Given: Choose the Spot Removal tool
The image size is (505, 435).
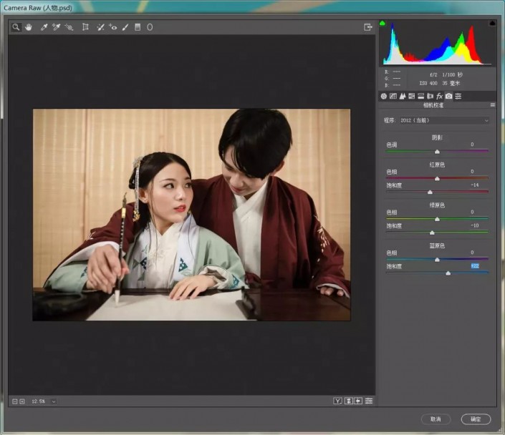Looking at the screenshot, I should click(100, 27).
